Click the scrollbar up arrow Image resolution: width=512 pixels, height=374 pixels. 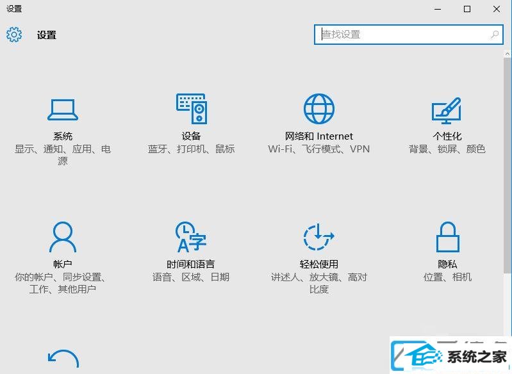point(508,54)
